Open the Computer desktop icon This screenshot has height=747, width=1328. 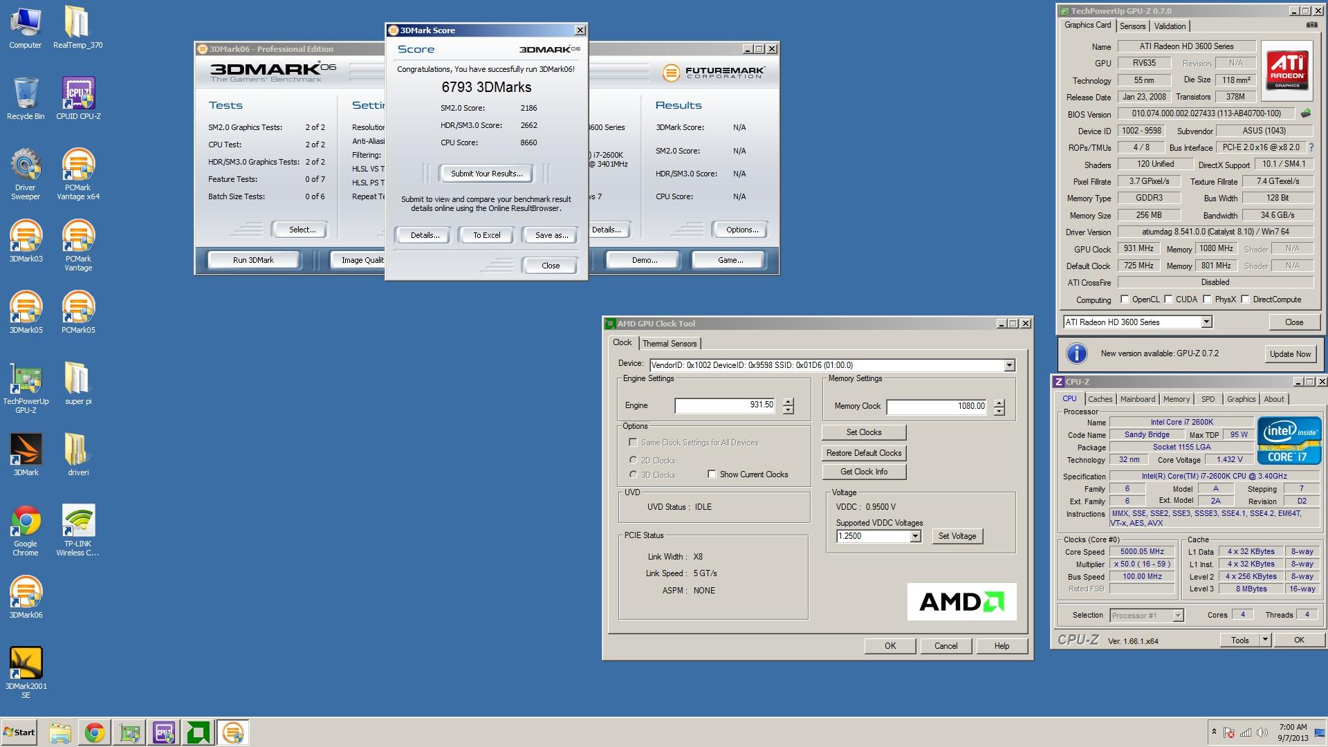pyautogui.click(x=26, y=28)
